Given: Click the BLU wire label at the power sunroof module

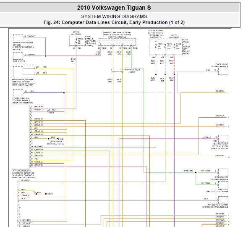Looking at the screenshot, I should [x=32, y=91].
